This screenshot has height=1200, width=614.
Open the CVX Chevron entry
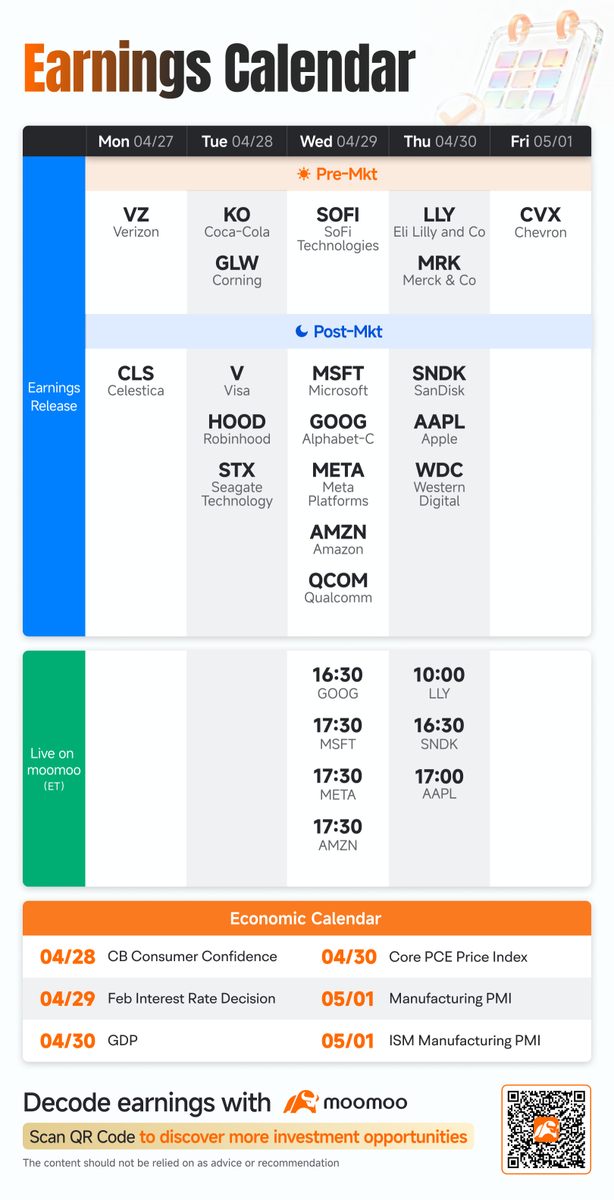tap(540, 222)
